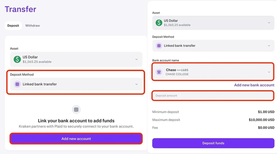
Task: Click the Chase ••••1685 account name text
Action: pos(177,70)
